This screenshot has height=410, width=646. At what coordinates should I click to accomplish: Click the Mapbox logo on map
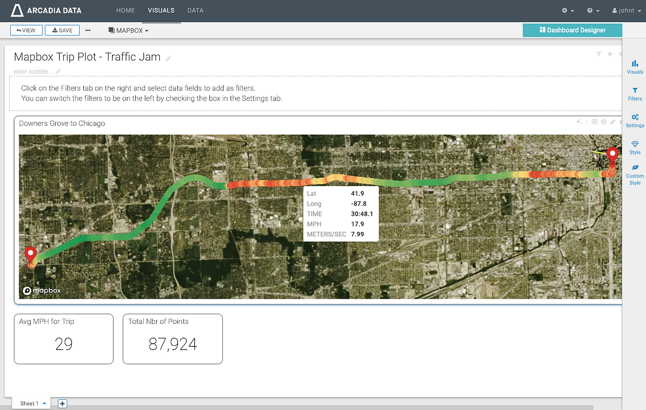41,291
